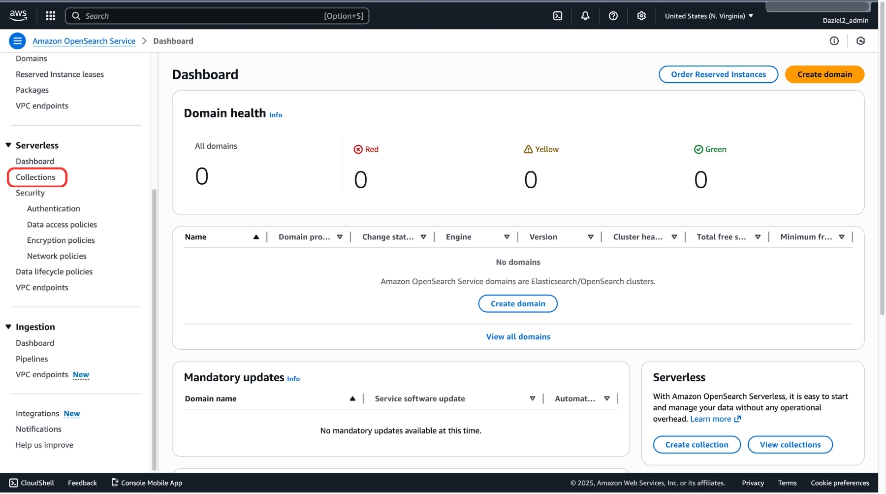Select Collections in the Serverless menu
Viewport: 886px width, 494px height.
[35, 177]
